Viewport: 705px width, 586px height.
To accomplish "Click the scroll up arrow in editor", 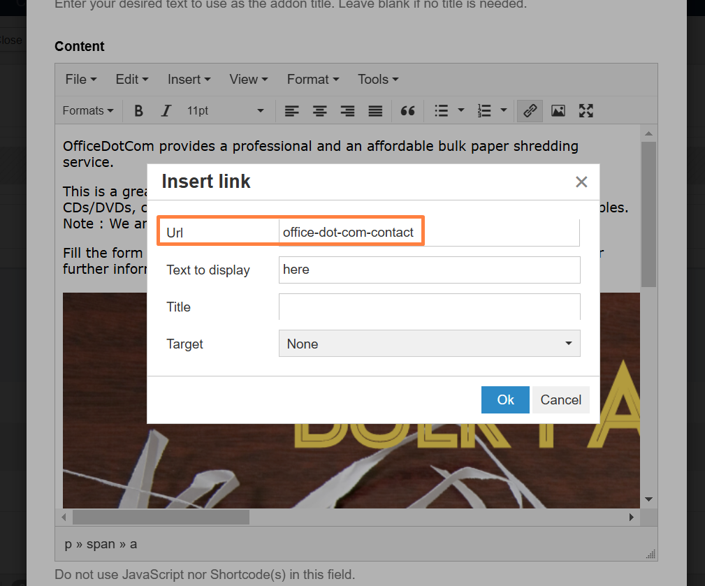I will click(x=648, y=133).
